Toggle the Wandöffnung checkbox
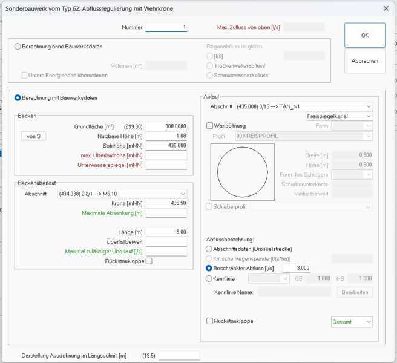The width and height of the screenshot is (397, 363). pos(209,126)
